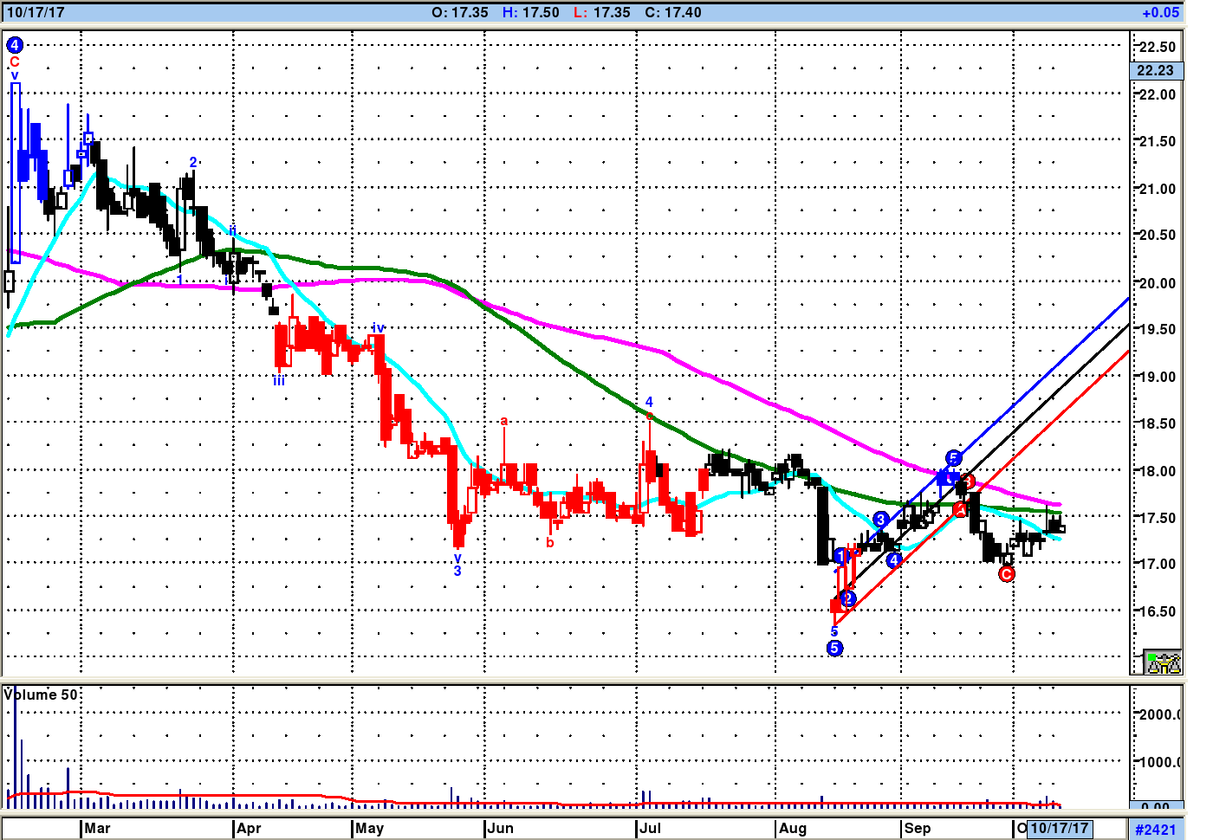The width and height of the screenshot is (1213, 840).
Task: Click the high value 'H: 17.50'
Action: 531,12
